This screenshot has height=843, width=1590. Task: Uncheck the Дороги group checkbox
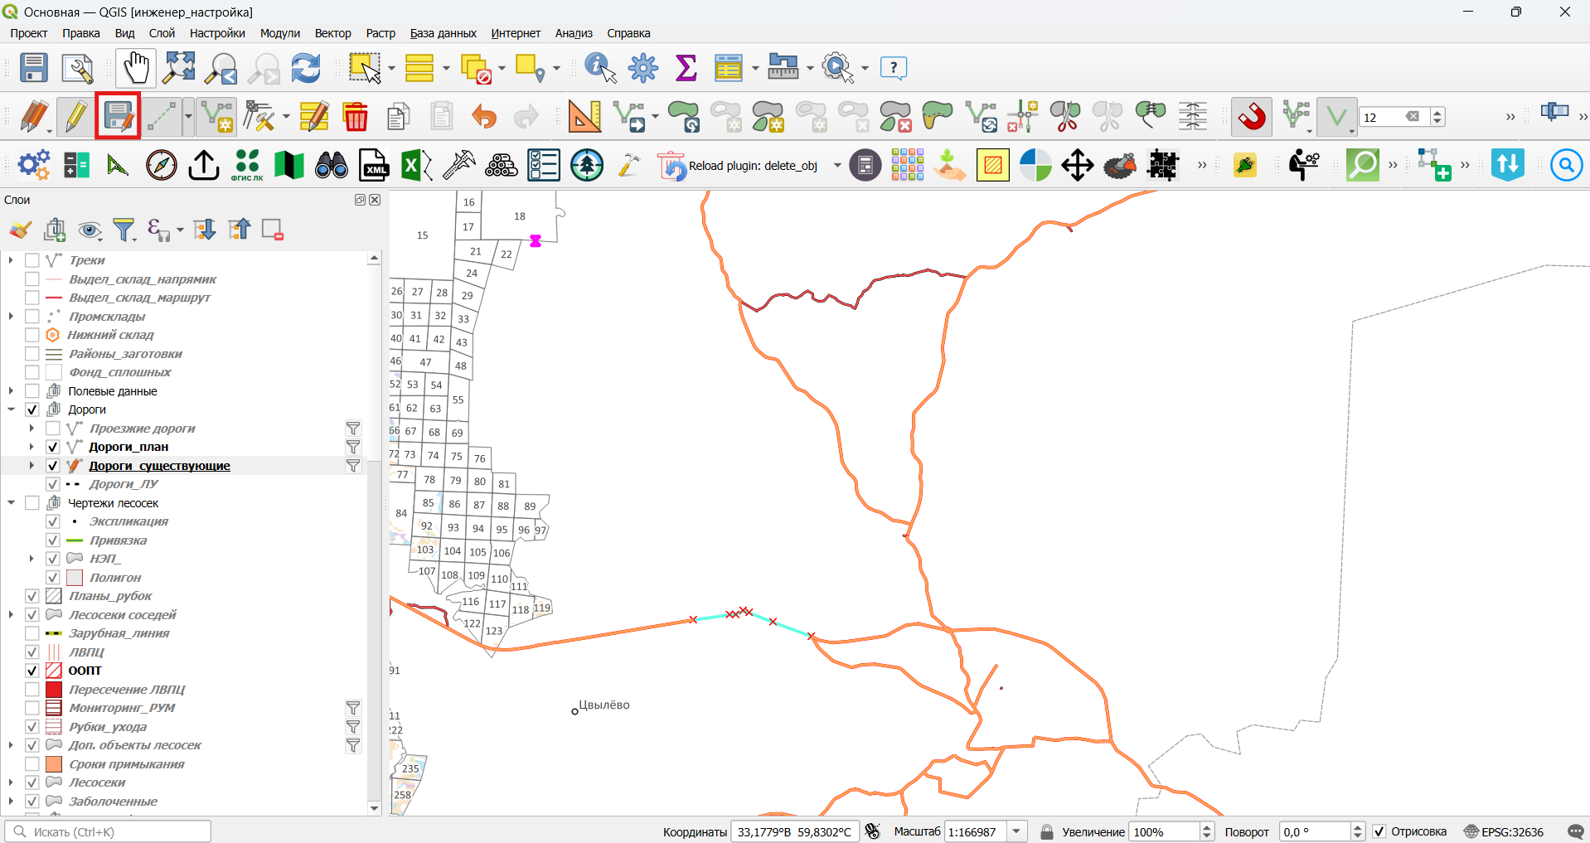(x=32, y=409)
